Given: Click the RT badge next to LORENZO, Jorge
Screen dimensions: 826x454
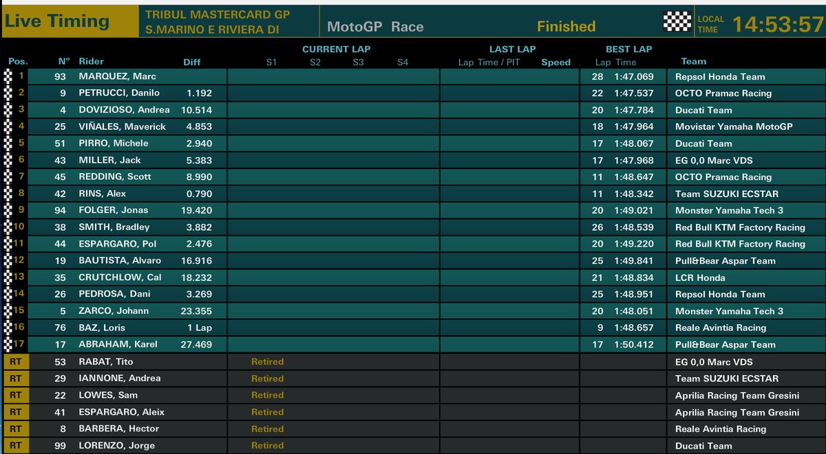Looking at the screenshot, I should coord(16,445).
